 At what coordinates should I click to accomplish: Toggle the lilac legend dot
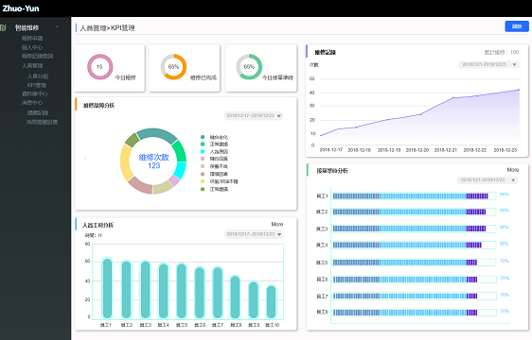[203, 159]
